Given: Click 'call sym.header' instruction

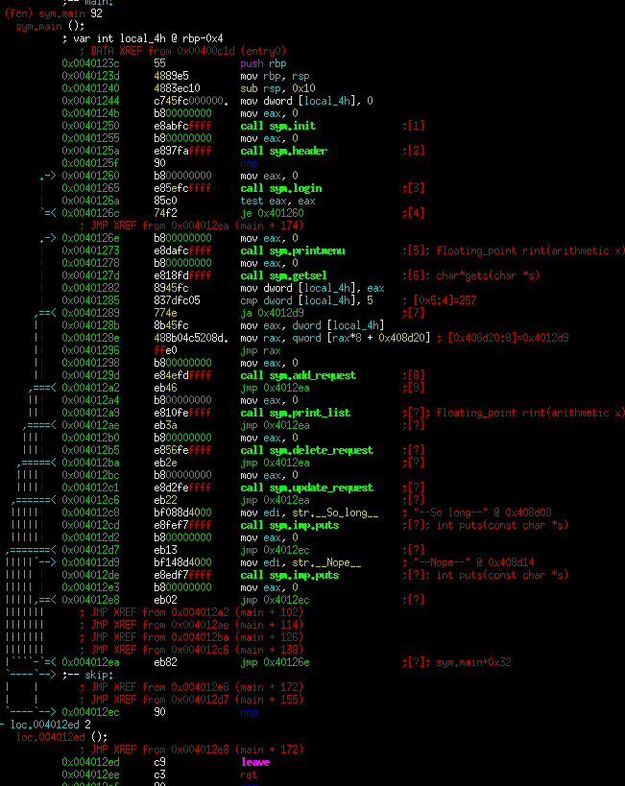Looking at the screenshot, I should (x=283, y=151).
